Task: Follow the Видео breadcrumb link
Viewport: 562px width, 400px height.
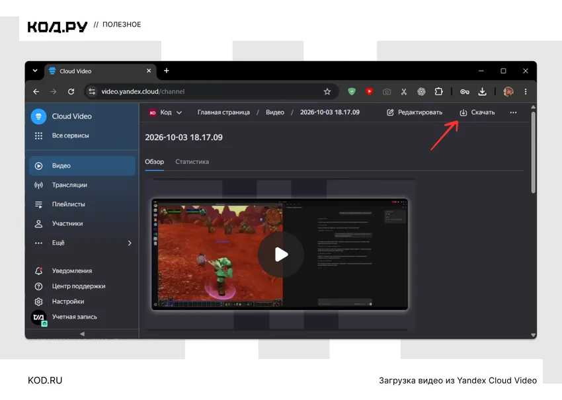Action: click(275, 112)
